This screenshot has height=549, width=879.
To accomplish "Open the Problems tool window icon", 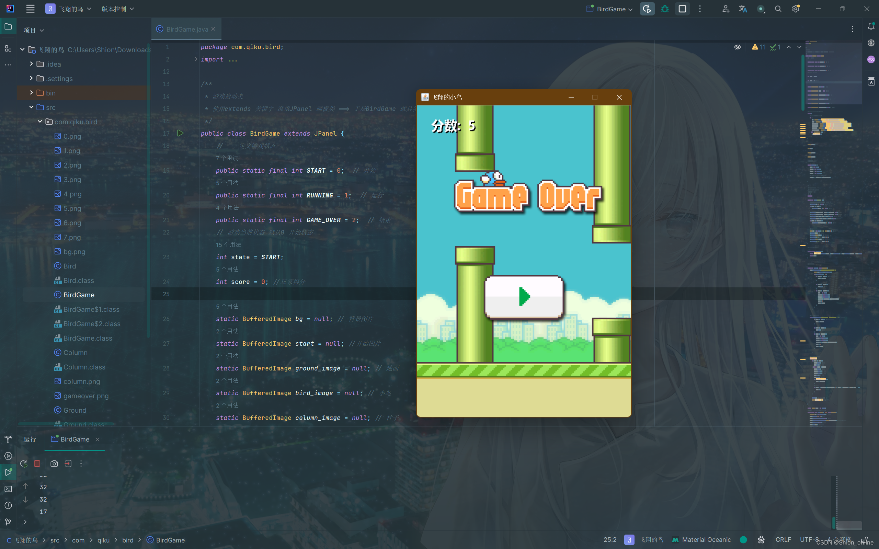I will pos(8,505).
